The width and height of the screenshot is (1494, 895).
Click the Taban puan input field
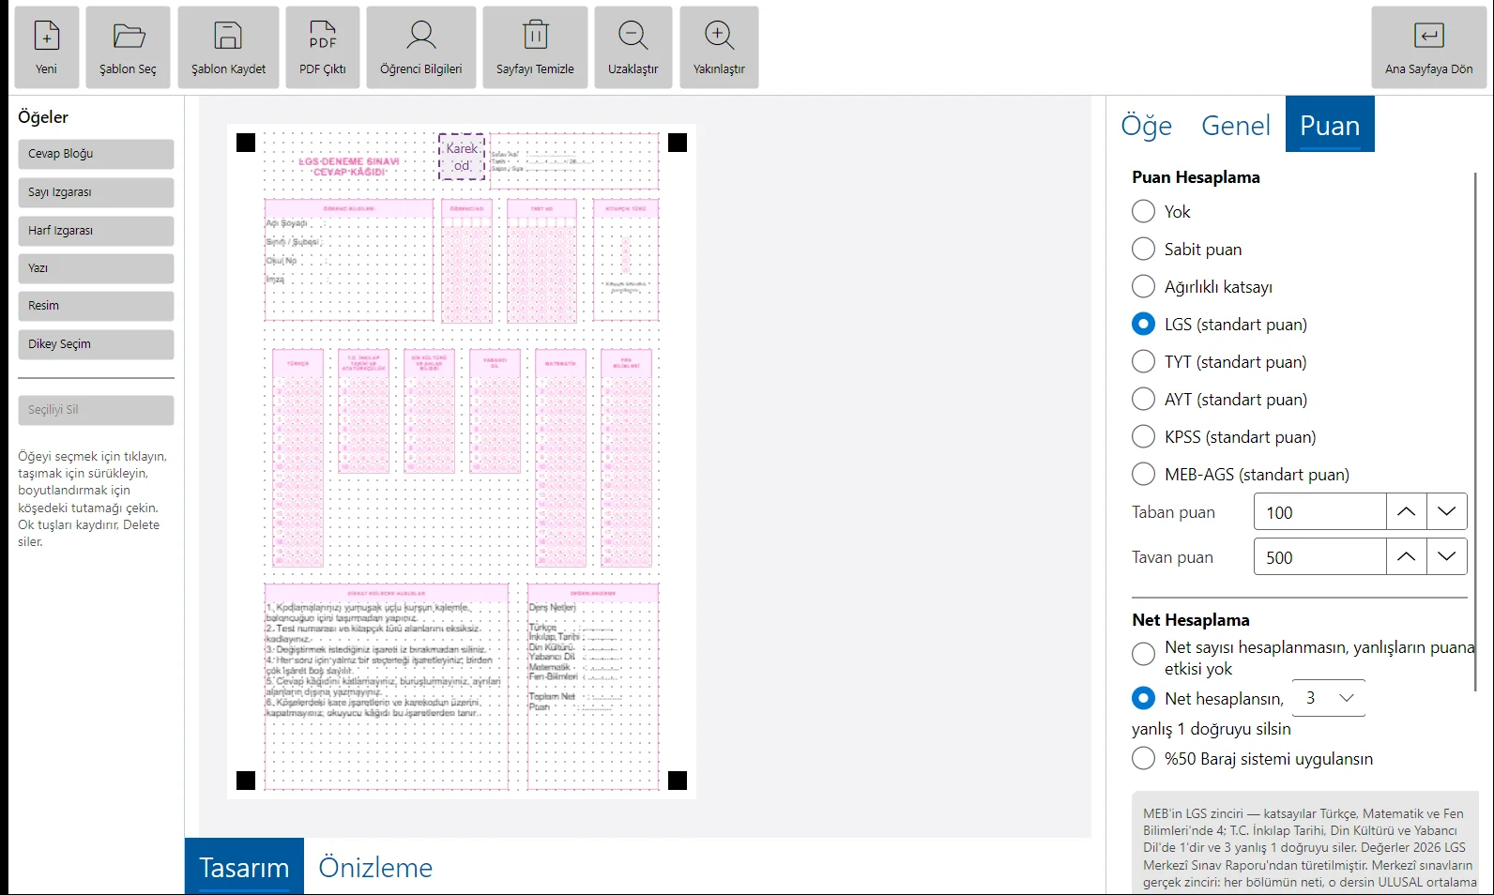point(1320,512)
